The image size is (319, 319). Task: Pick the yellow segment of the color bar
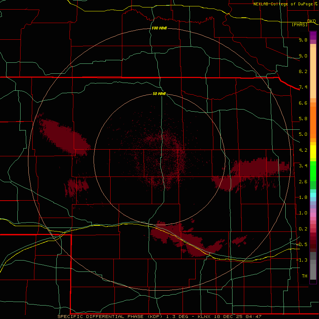coord(313,152)
